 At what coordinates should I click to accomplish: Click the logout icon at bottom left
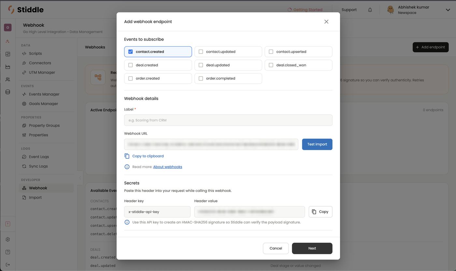(8, 265)
